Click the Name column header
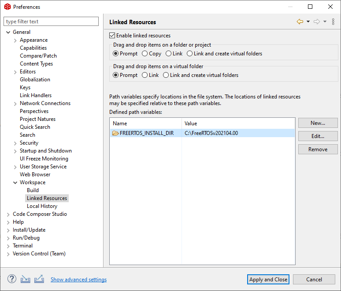The height and width of the screenshot is (291, 341). pyautogui.click(x=146, y=124)
